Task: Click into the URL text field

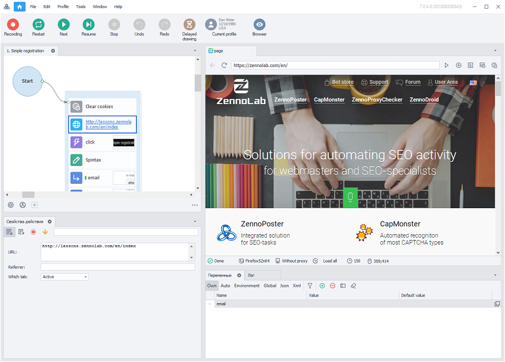Action: 115,252
